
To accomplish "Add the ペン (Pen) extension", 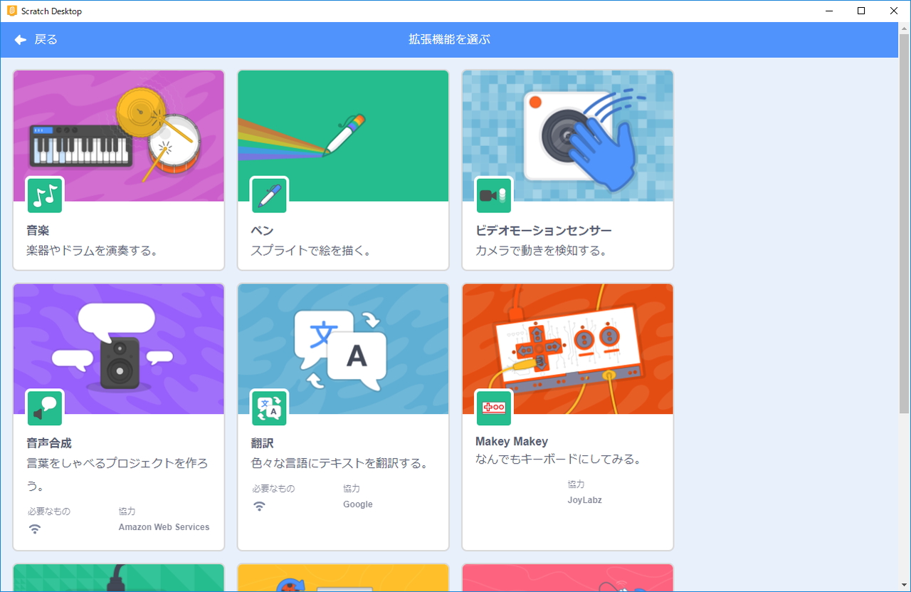I will click(343, 135).
